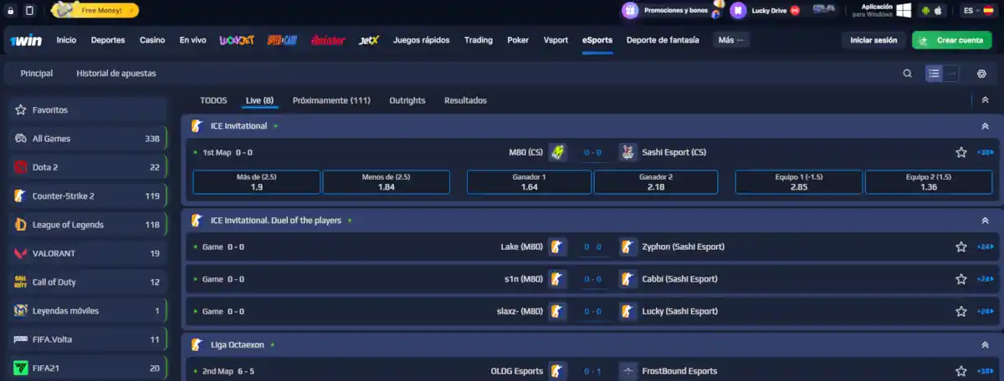Viewport: 1004px width, 381px height.
Task: Select FIFA.Volta category
Action: (x=88, y=339)
